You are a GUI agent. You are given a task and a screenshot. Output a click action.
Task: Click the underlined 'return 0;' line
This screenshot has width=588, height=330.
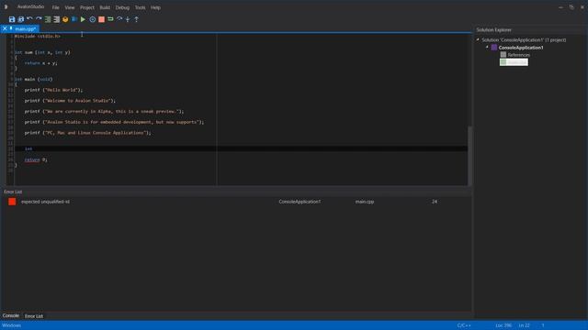(x=36, y=159)
